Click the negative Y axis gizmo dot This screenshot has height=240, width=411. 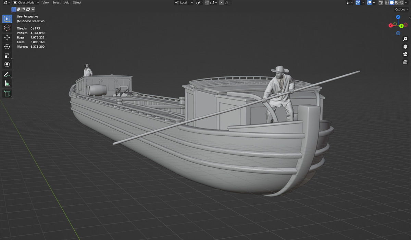tap(395, 24)
